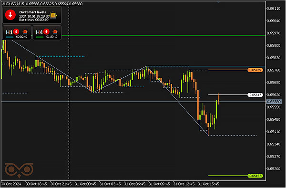Click the 0.65480 price scale value

(x=274, y=119)
